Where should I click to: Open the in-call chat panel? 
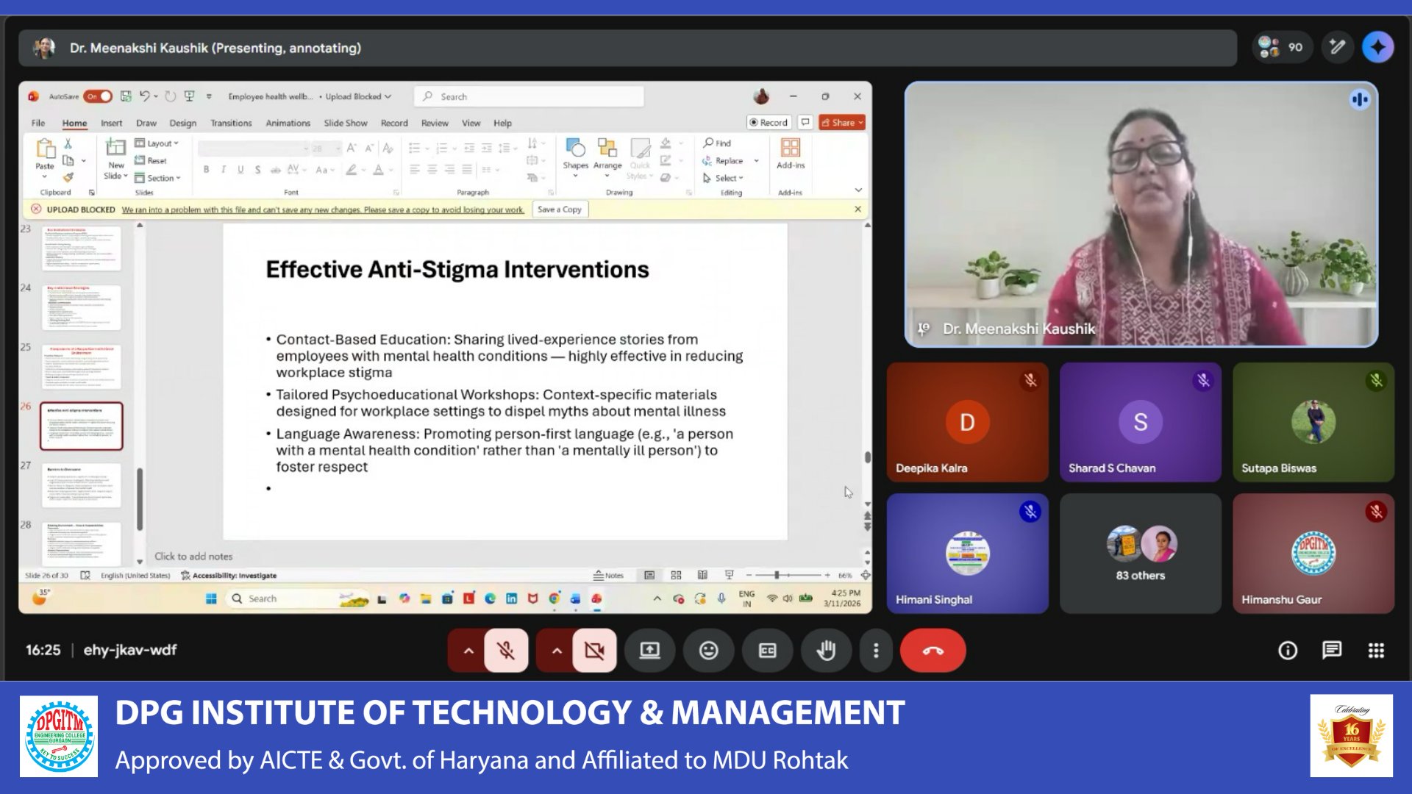[1332, 651]
